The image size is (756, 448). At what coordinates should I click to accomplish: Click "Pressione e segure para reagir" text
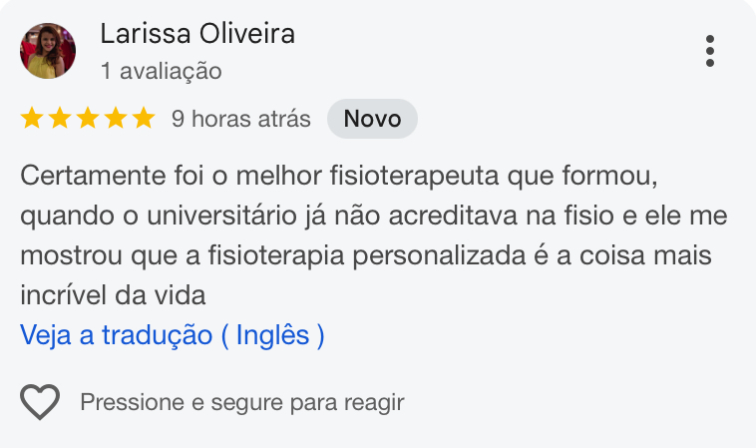coord(242,403)
